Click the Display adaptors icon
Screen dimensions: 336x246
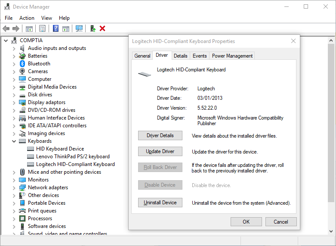pos(22,102)
